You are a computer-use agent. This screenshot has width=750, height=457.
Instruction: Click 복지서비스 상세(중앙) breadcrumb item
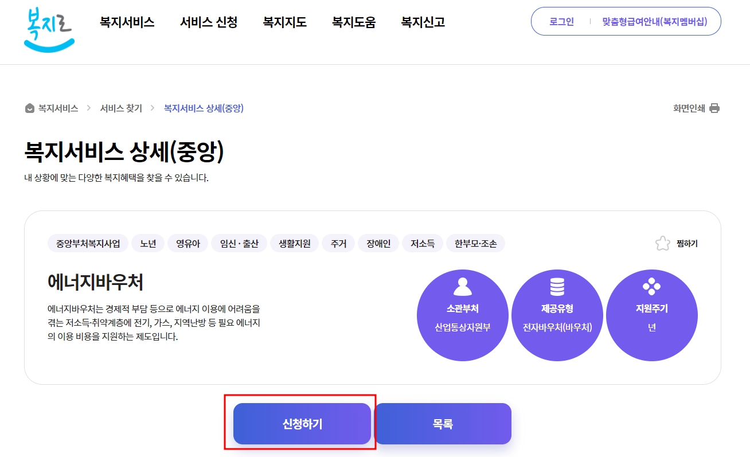(x=204, y=108)
